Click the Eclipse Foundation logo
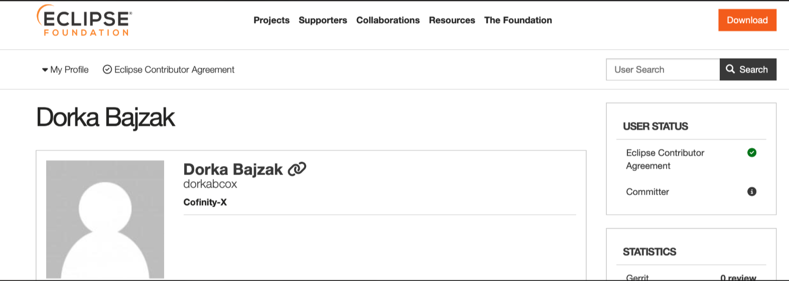The height and width of the screenshot is (281, 789). tap(84, 21)
